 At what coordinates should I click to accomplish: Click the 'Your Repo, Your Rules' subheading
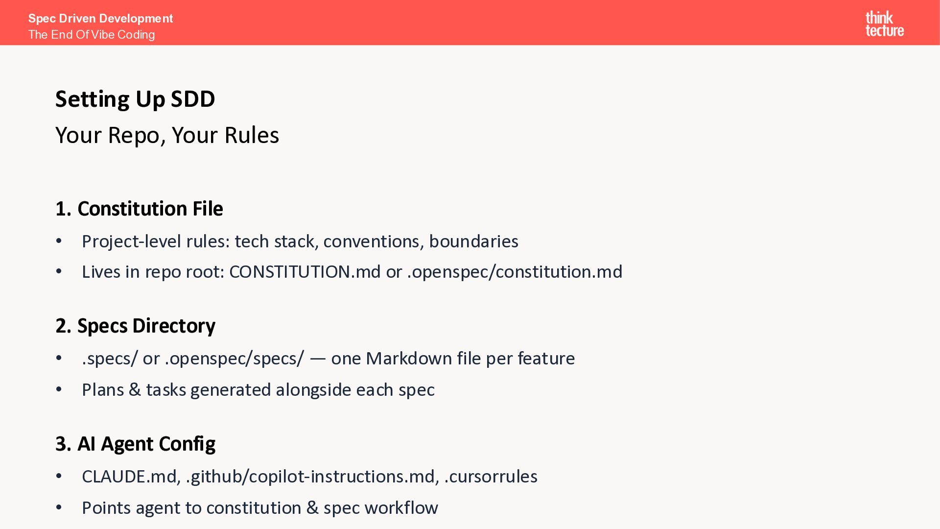(167, 135)
